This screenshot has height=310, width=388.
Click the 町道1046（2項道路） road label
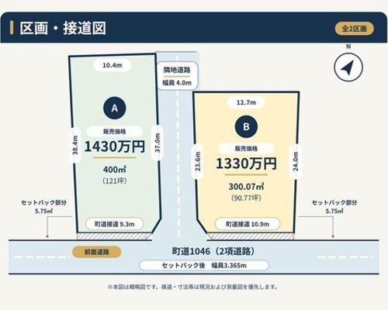tap(213, 251)
